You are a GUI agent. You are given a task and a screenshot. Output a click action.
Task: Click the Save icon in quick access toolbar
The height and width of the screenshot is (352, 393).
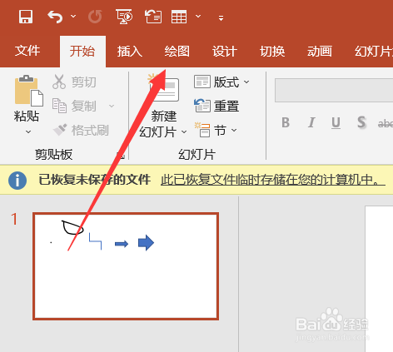[x=26, y=17]
